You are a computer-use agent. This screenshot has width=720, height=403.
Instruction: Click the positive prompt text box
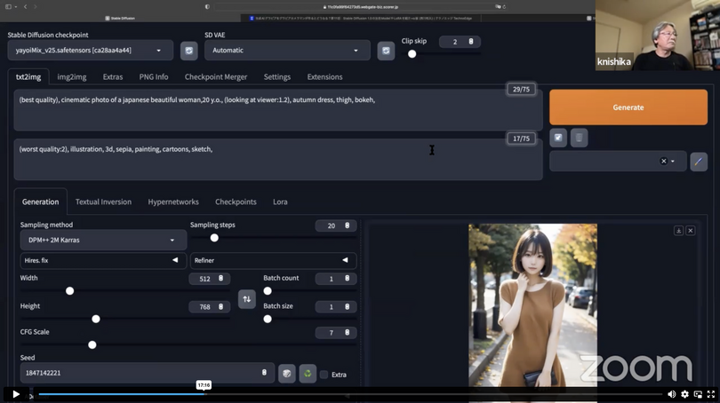(278, 110)
